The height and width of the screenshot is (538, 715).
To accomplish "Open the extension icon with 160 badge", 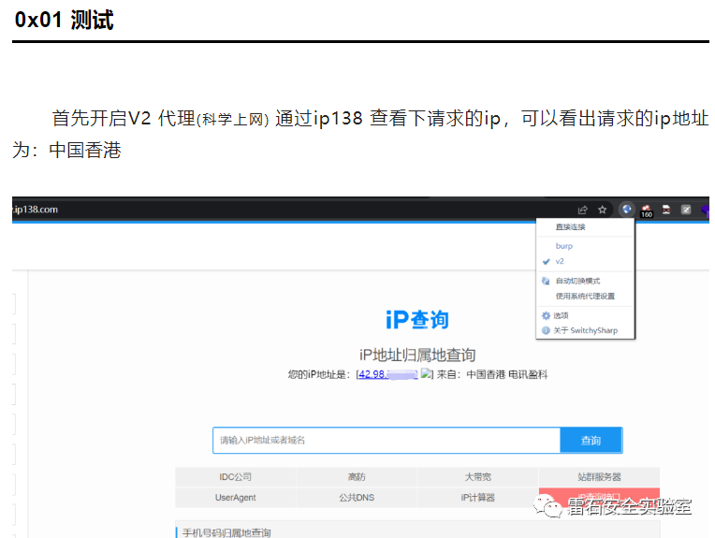I will (647, 211).
